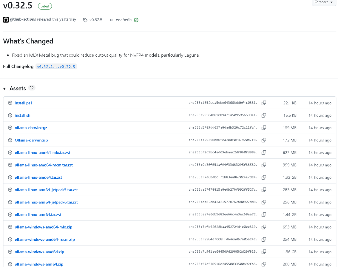
Task: Collapse the Assets section
Action: 4,89
